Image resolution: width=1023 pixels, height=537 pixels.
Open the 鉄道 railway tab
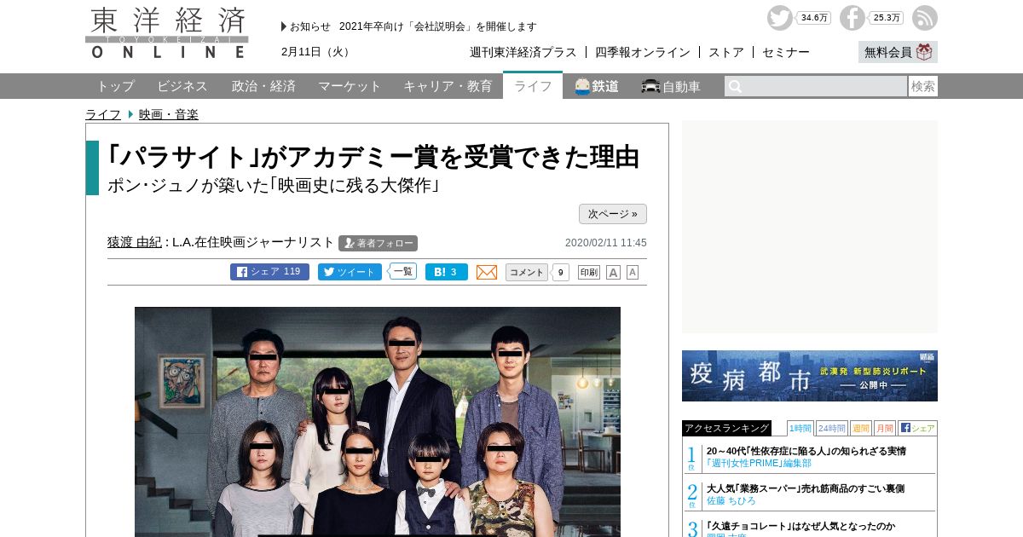[x=597, y=86]
